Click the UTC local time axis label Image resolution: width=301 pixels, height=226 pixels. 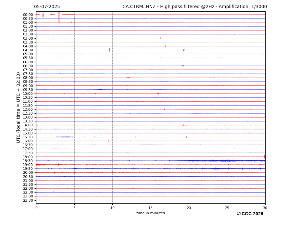[19, 107]
